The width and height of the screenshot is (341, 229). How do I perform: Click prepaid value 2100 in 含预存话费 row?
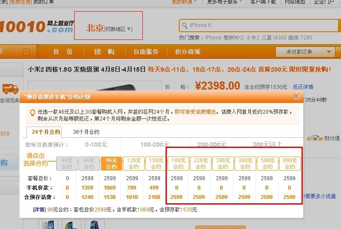click(x=154, y=197)
